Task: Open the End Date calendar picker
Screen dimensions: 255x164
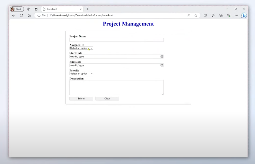Action: coord(162,65)
